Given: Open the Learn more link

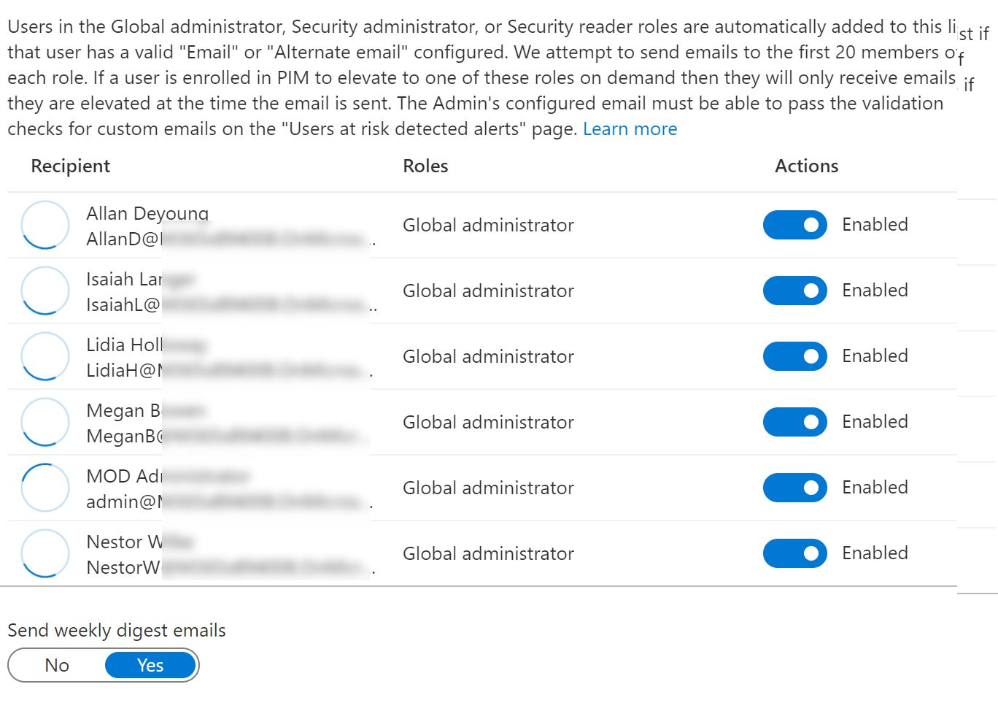Looking at the screenshot, I should click(x=630, y=129).
